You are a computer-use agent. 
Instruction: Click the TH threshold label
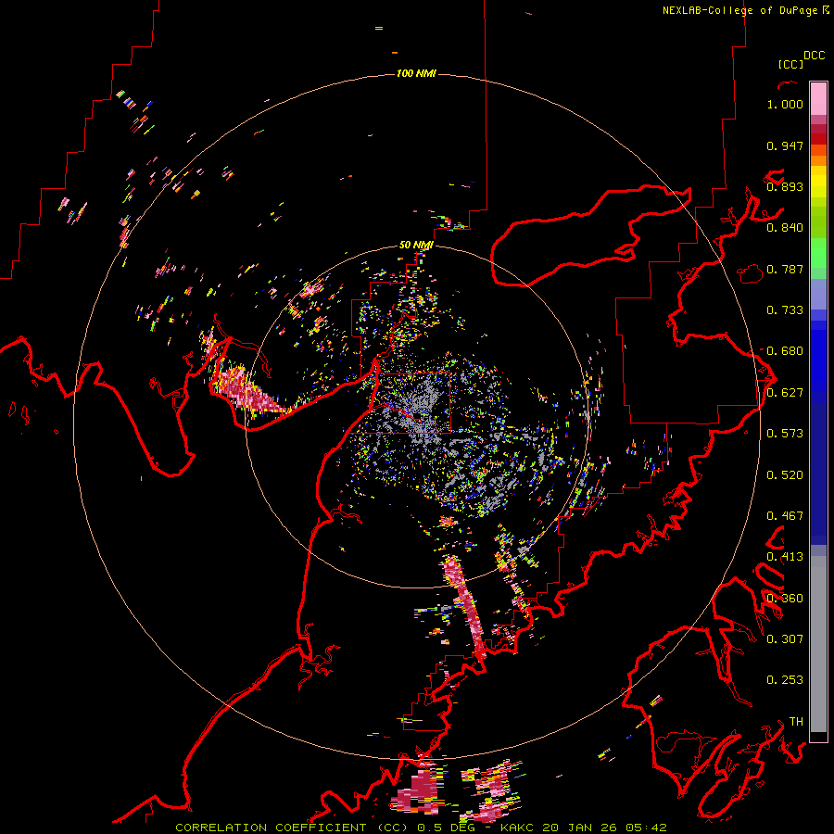[x=796, y=722]
